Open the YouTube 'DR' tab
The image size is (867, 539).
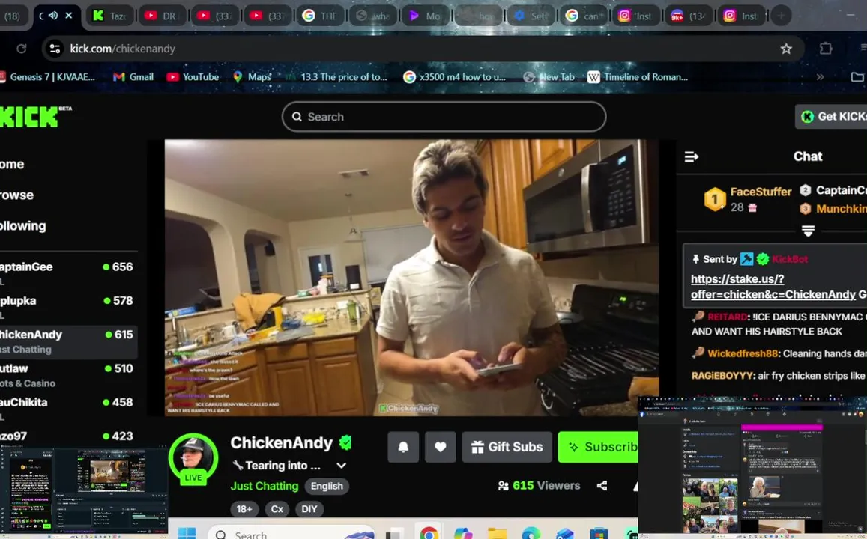(x=163, y=16)
